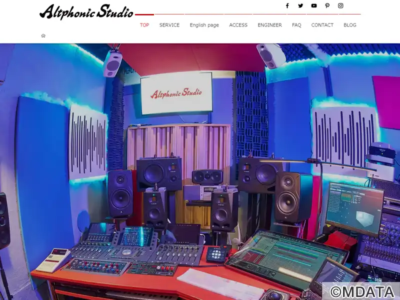Viewport: 400px width, 300px height.
Task: Open the FAQ menu item
Action: click(296, 25)
